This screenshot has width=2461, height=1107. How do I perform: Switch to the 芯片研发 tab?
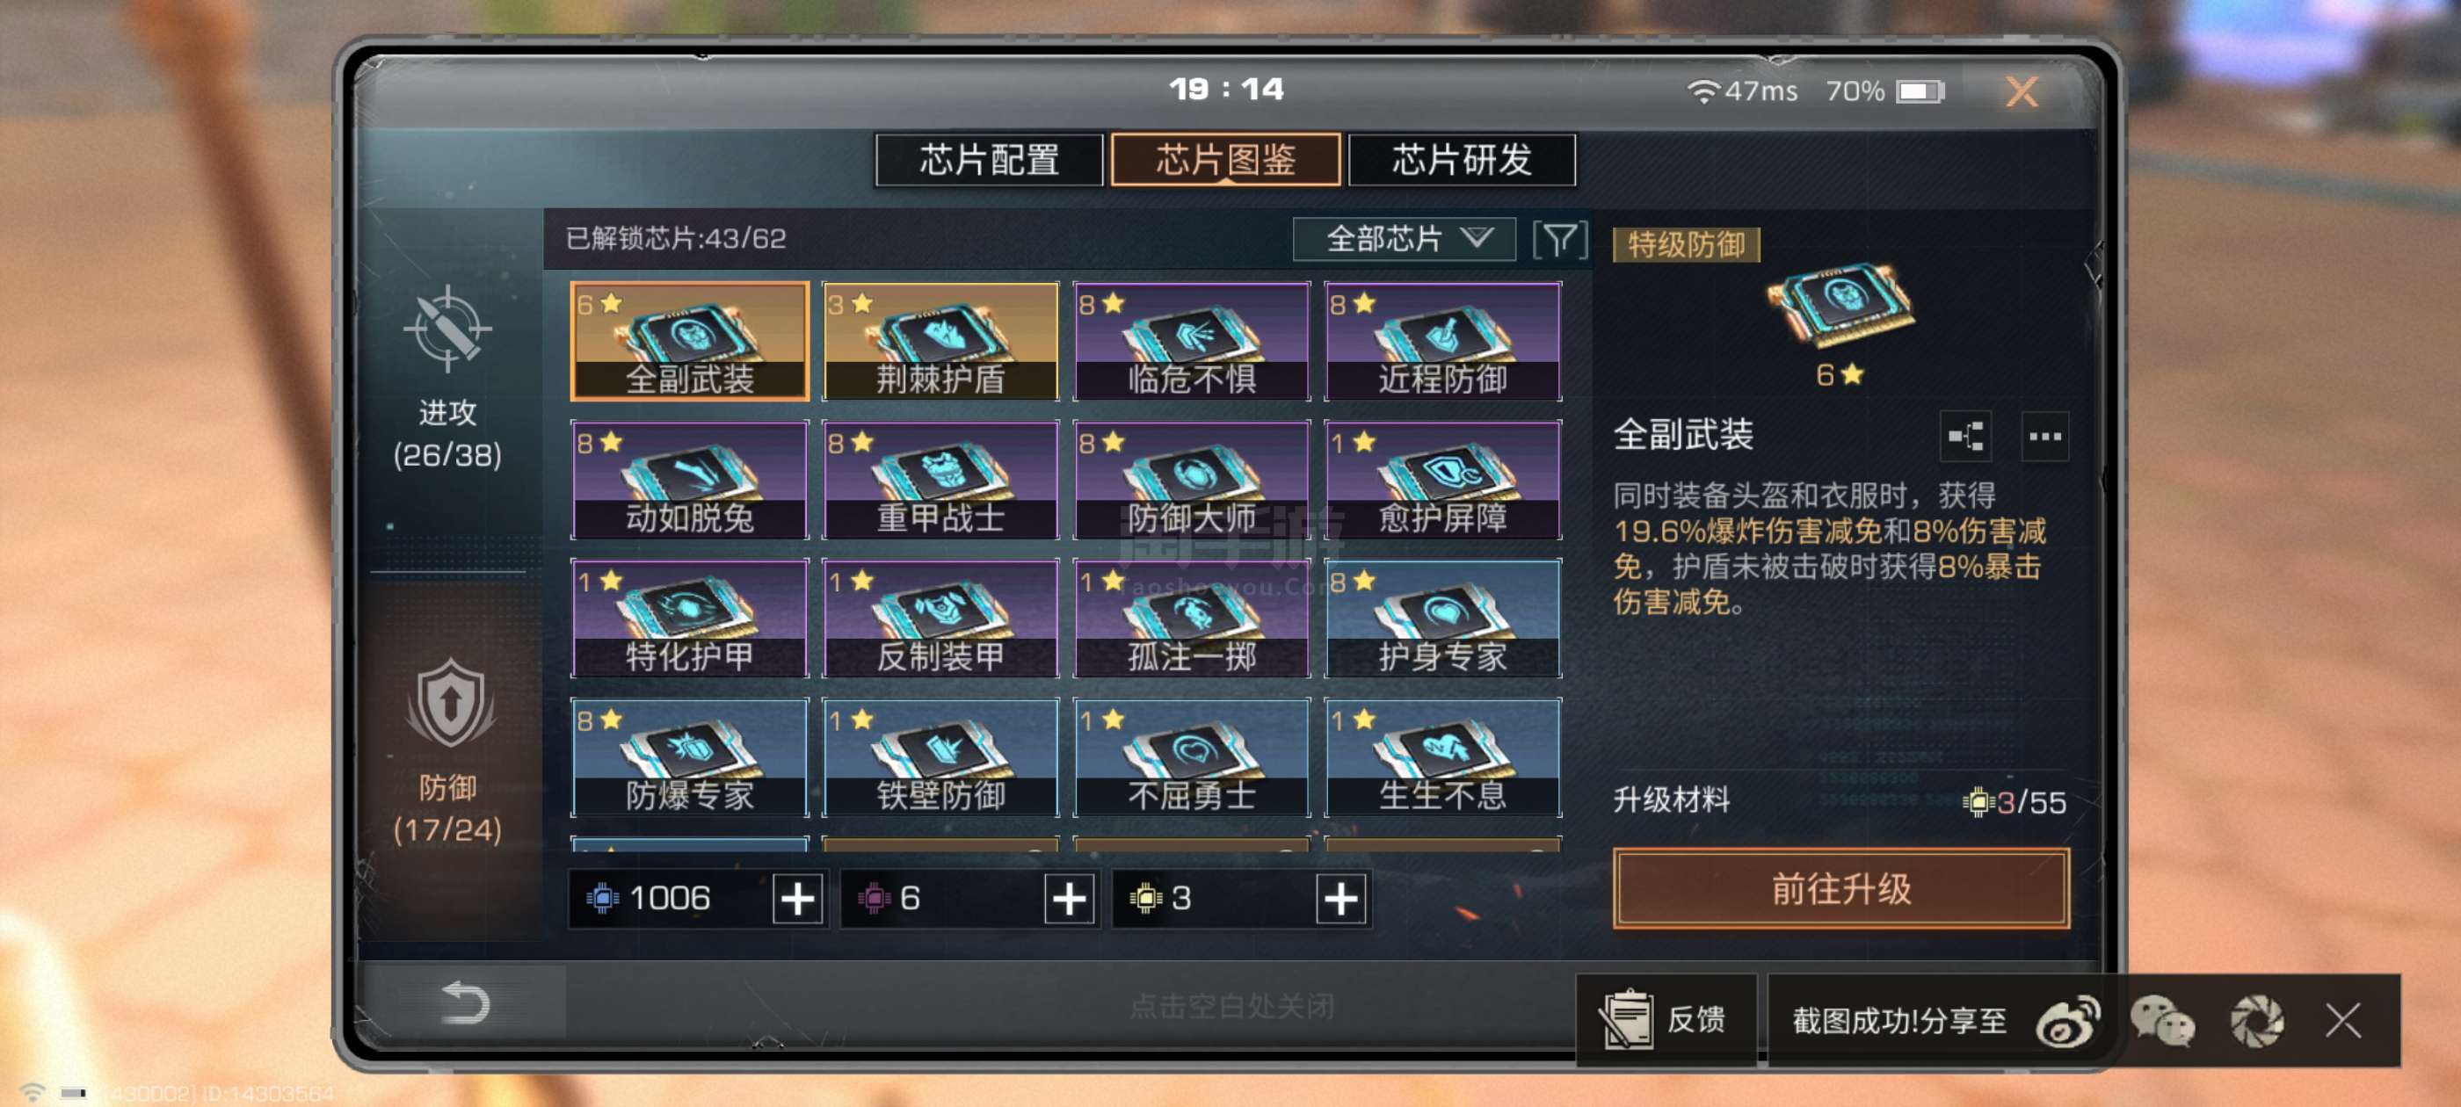(x=1462, y=160)
